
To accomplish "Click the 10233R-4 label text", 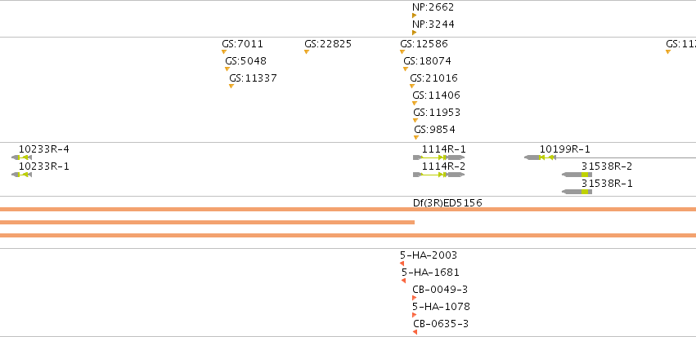I will click(44, 149).
